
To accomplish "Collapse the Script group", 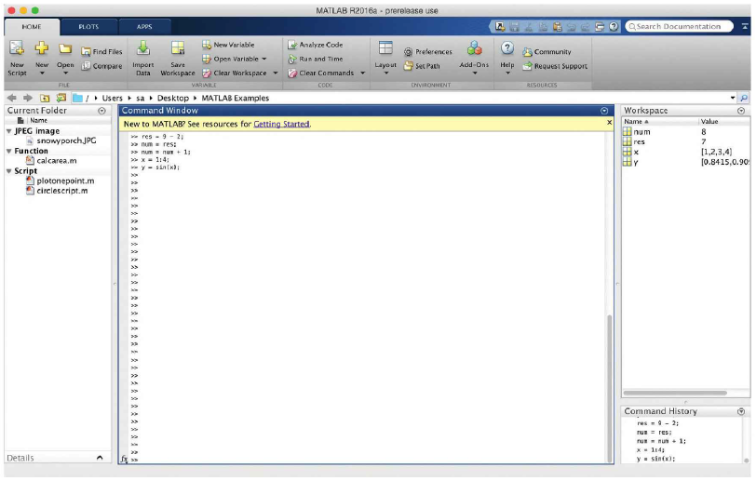I will click(x=9, y=170).
